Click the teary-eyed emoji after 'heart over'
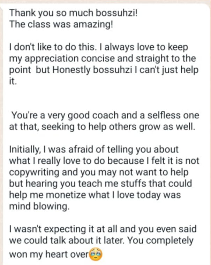 (x=96, y=254)
